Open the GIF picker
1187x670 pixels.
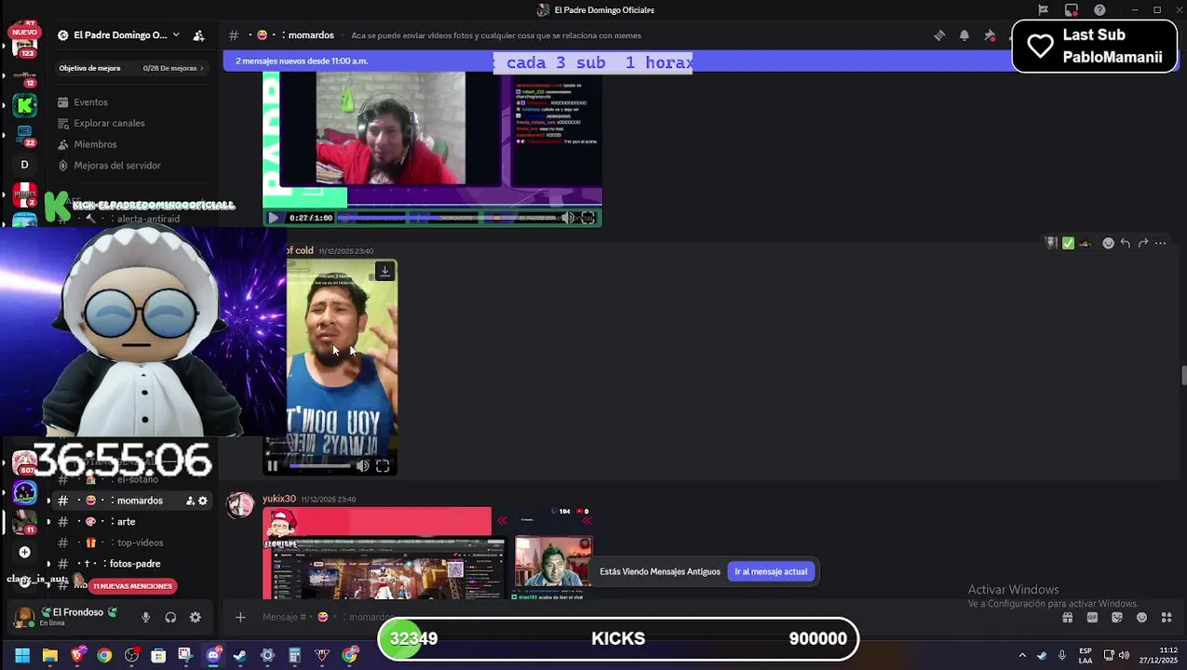[x=1092, y=617]
